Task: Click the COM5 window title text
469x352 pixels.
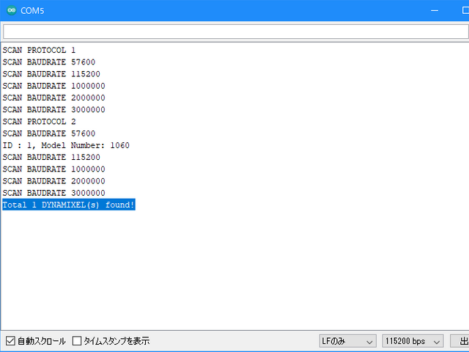Action: tap(32, 10)
